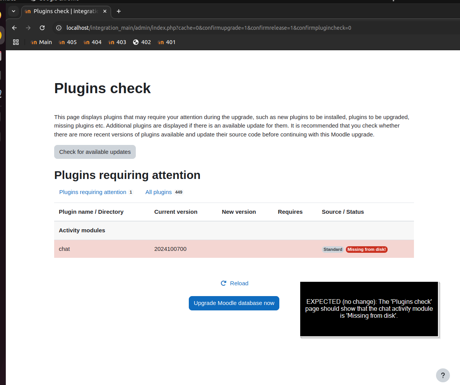Close the Plugins check tab
This screenshot has height=385, width=460.
click(x=105, y=11)
